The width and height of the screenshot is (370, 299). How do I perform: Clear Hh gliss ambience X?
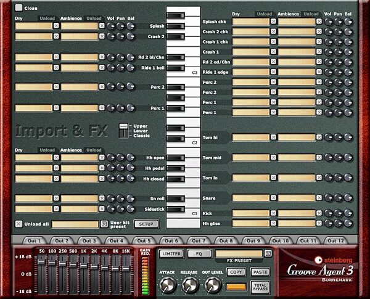[319, 223]
